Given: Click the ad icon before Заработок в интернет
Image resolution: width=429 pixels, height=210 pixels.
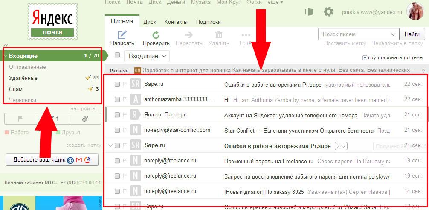Looking at the screenshot, I should click(138, 71).
